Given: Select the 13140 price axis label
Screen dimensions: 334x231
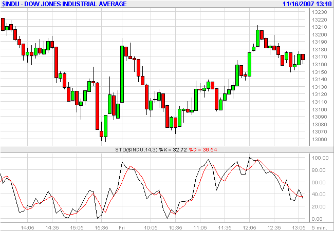Looking at the screenshot, I should pyautogui.click(x=319, y=80).
